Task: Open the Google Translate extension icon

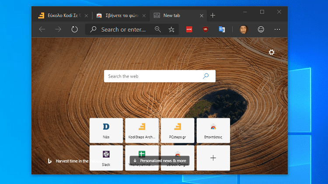Action: (x=222, y=29)
